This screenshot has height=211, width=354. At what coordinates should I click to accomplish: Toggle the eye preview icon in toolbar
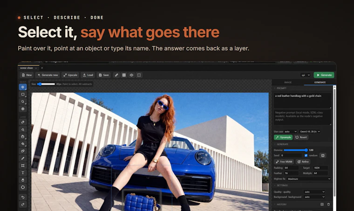click(x=131, y=75)
